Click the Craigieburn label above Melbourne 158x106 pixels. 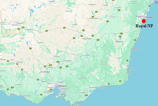[61, 82]
